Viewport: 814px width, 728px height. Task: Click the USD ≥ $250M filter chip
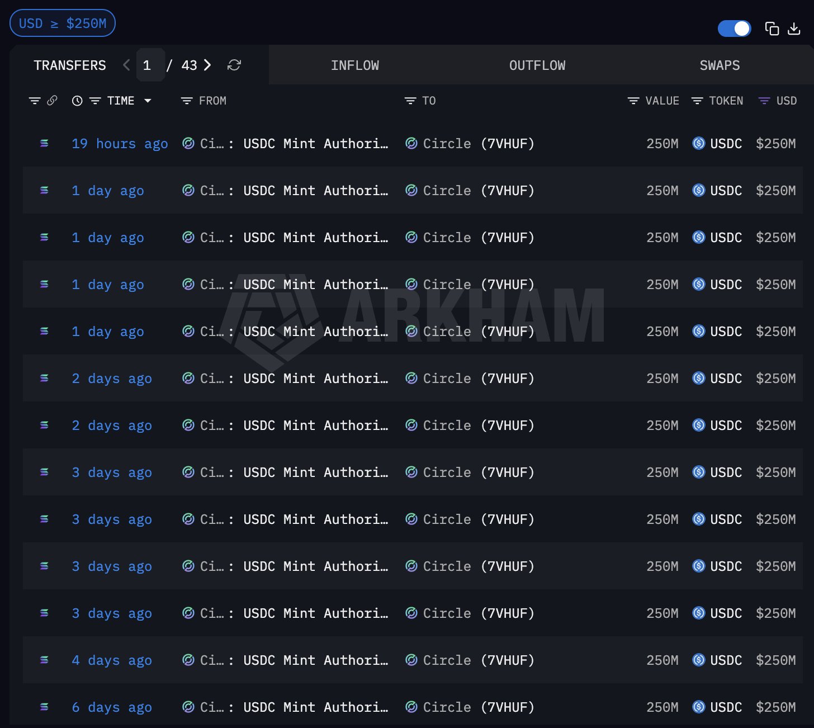(x=63, y=23)
